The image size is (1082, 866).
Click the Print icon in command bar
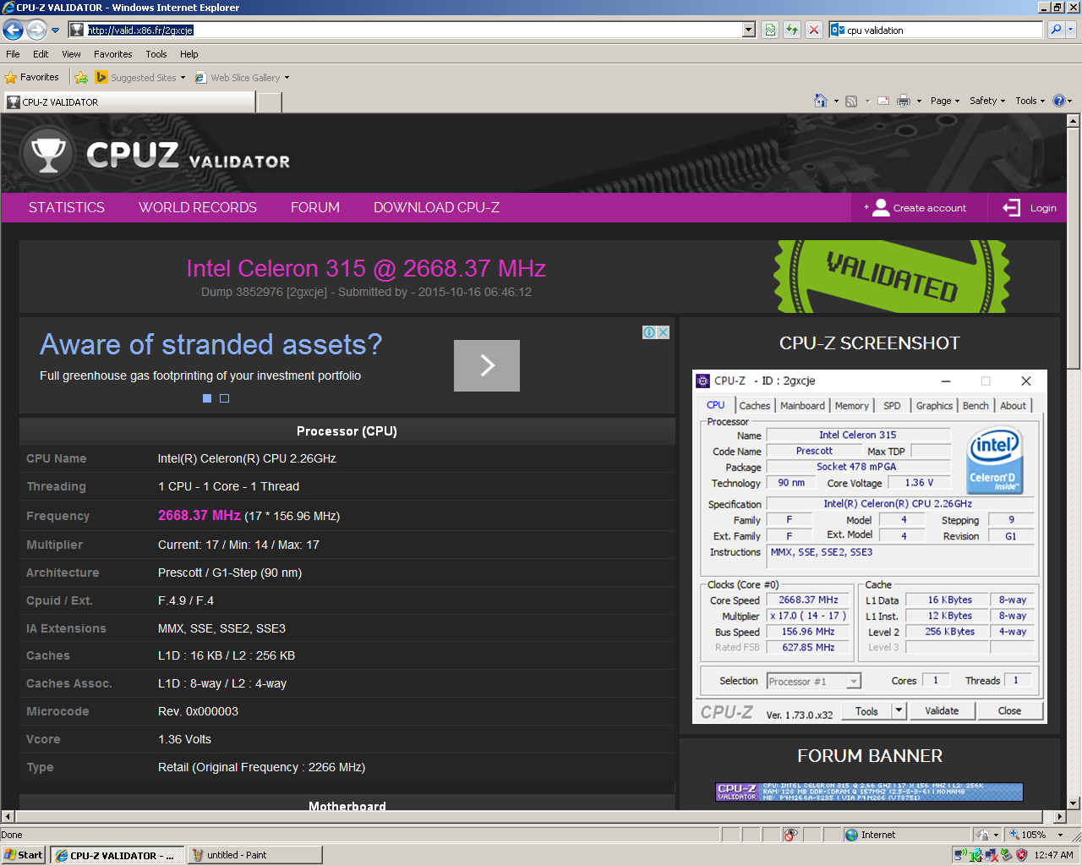(904, 101)
